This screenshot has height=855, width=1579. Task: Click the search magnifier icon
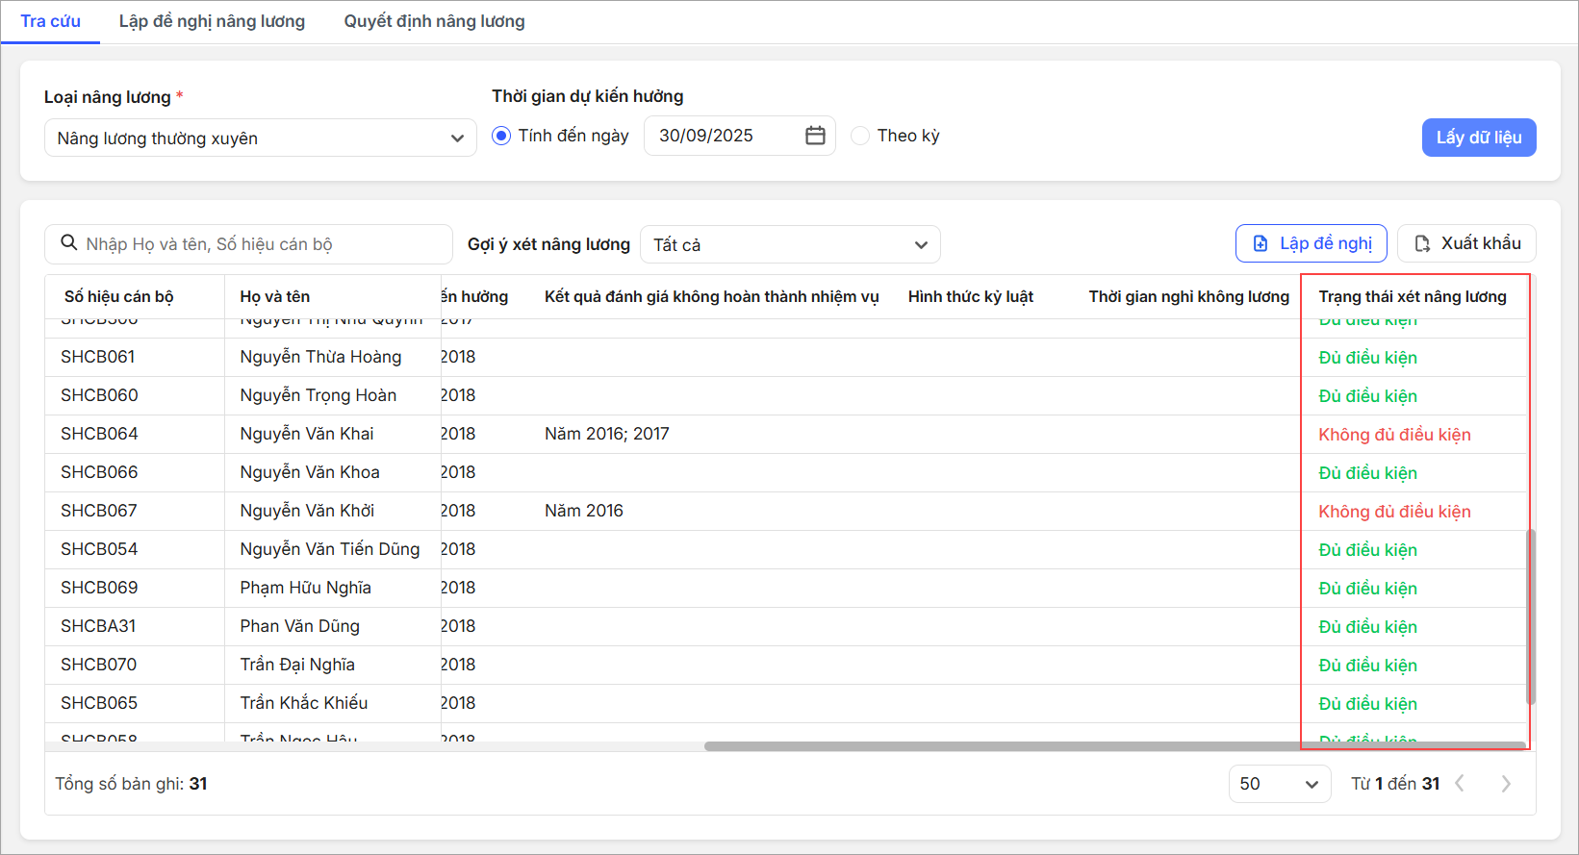coord(69,243)
